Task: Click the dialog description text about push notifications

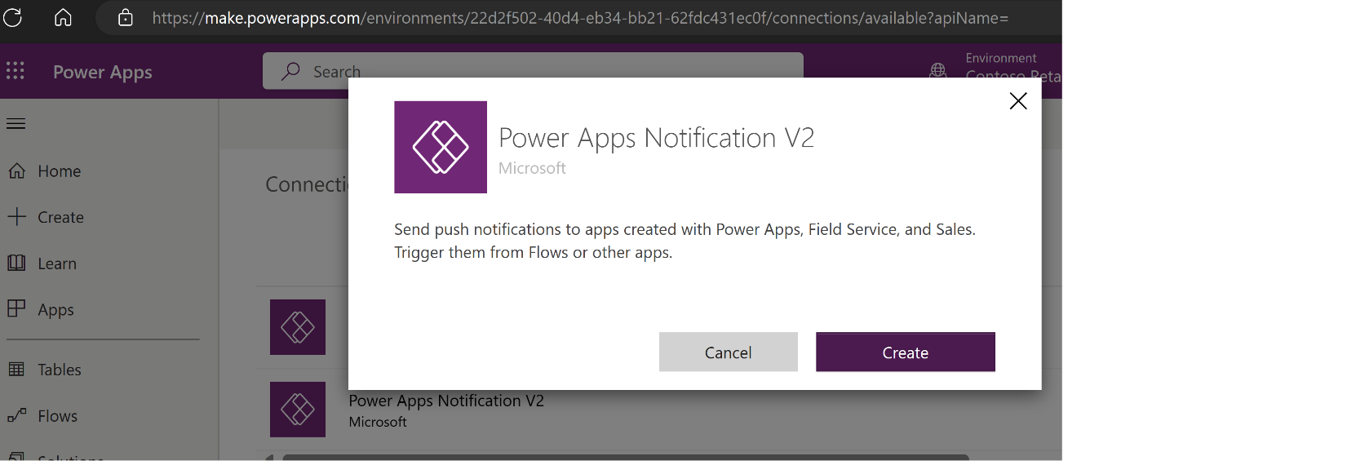Action: pyautogui.click(x=685, y=241)
